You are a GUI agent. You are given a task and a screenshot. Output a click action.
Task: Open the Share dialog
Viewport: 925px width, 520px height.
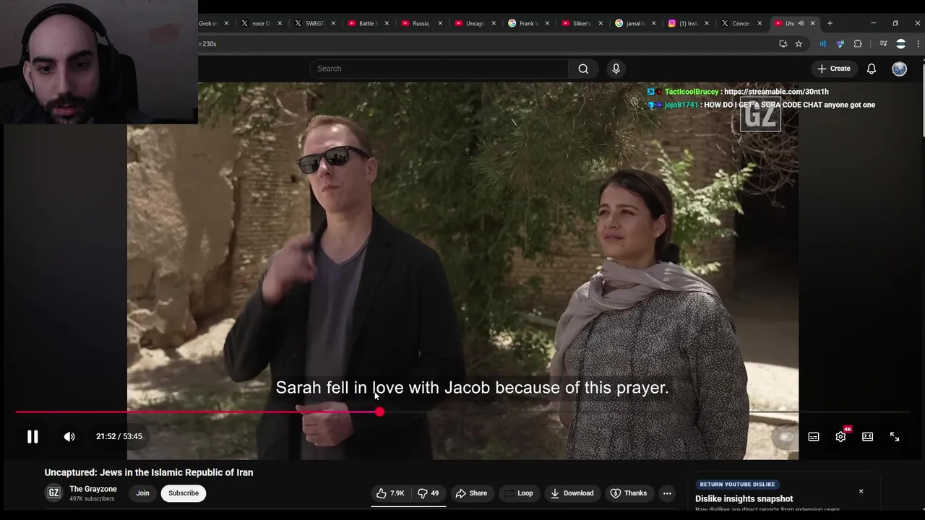(x=471, y=493)
